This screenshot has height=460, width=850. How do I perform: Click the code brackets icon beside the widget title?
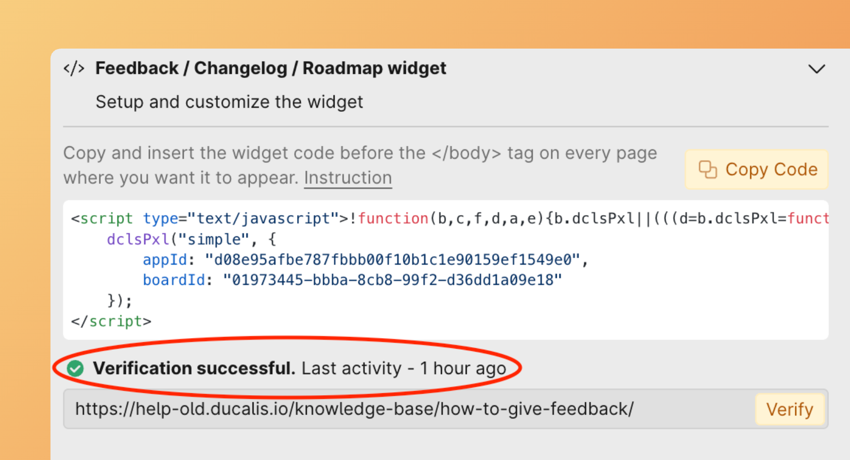coord(74,68)
